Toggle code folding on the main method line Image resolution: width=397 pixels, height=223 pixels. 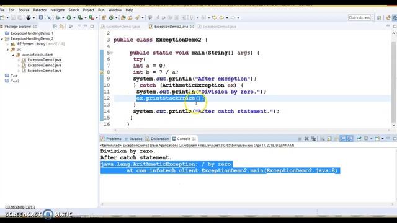pyautogui.click(x=112, y=53)
